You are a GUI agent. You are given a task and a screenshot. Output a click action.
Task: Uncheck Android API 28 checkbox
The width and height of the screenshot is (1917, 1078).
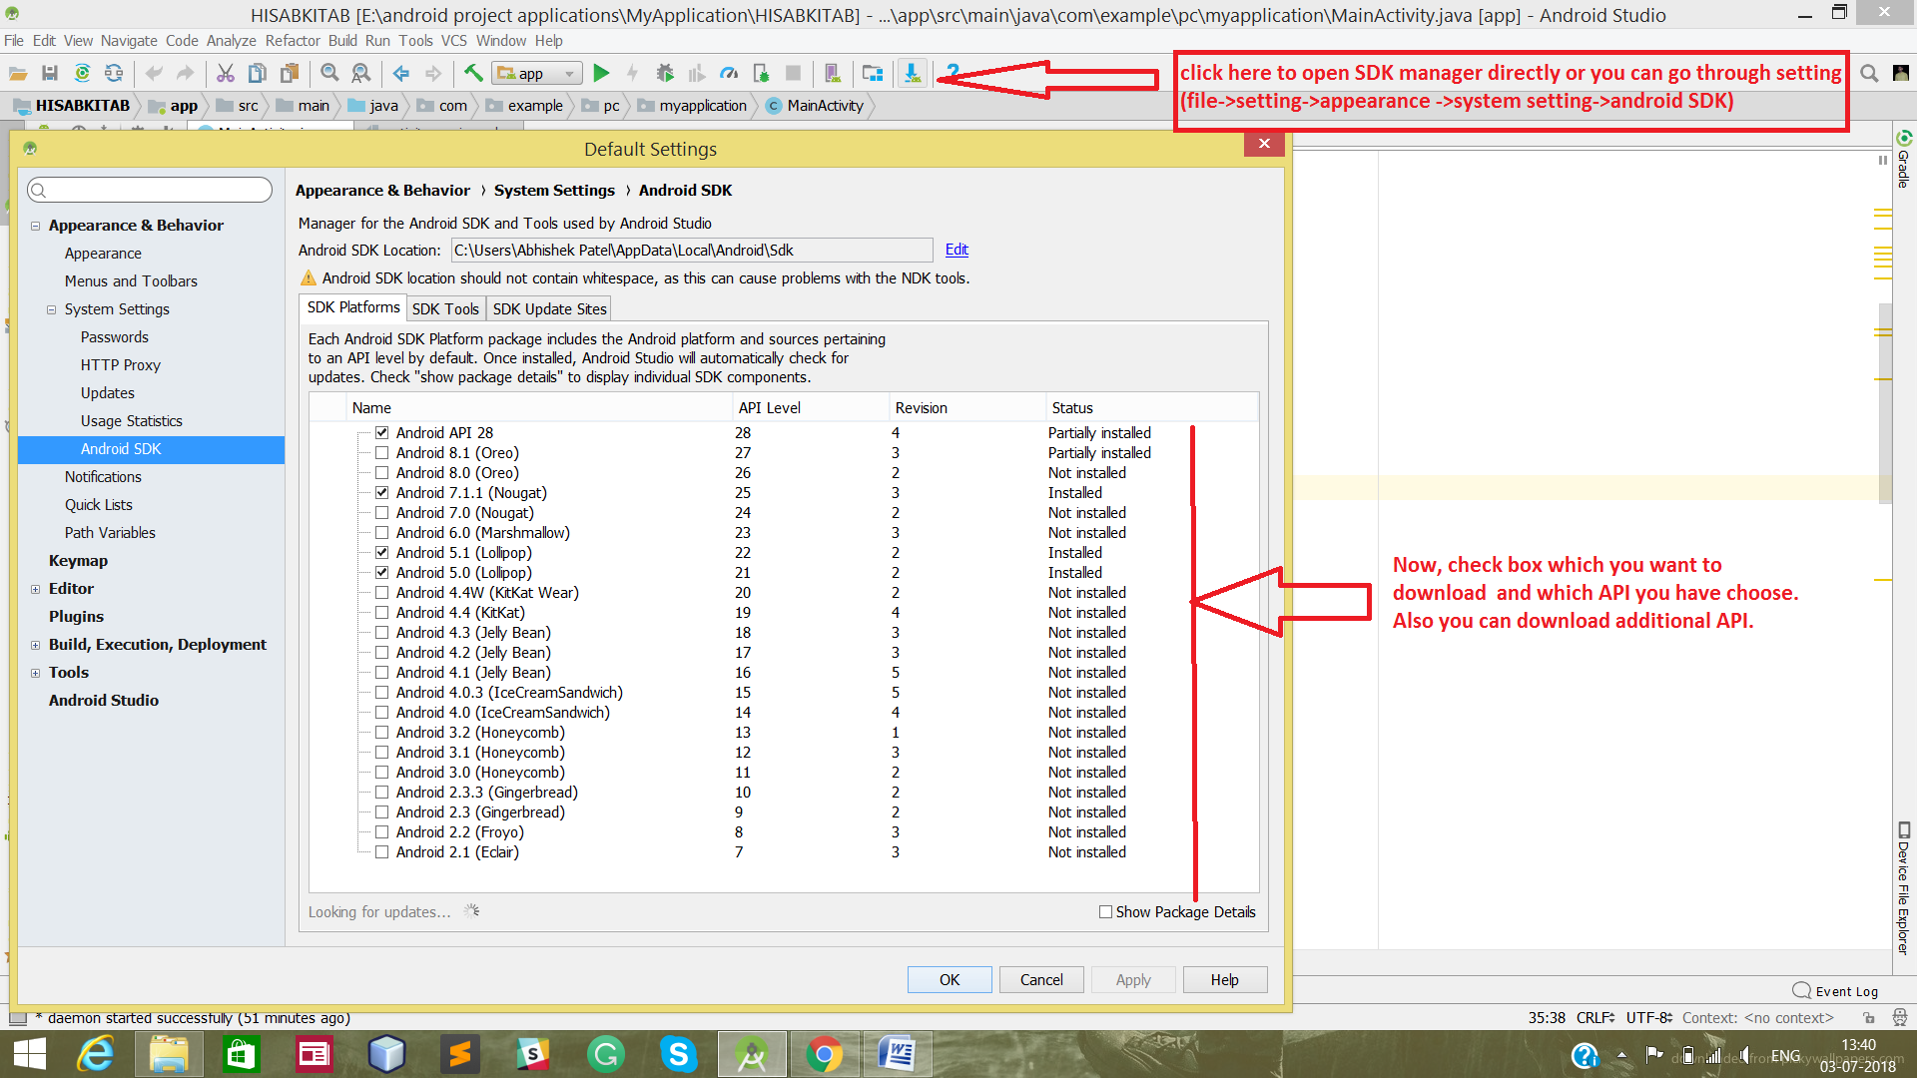[x=381, y=432]
